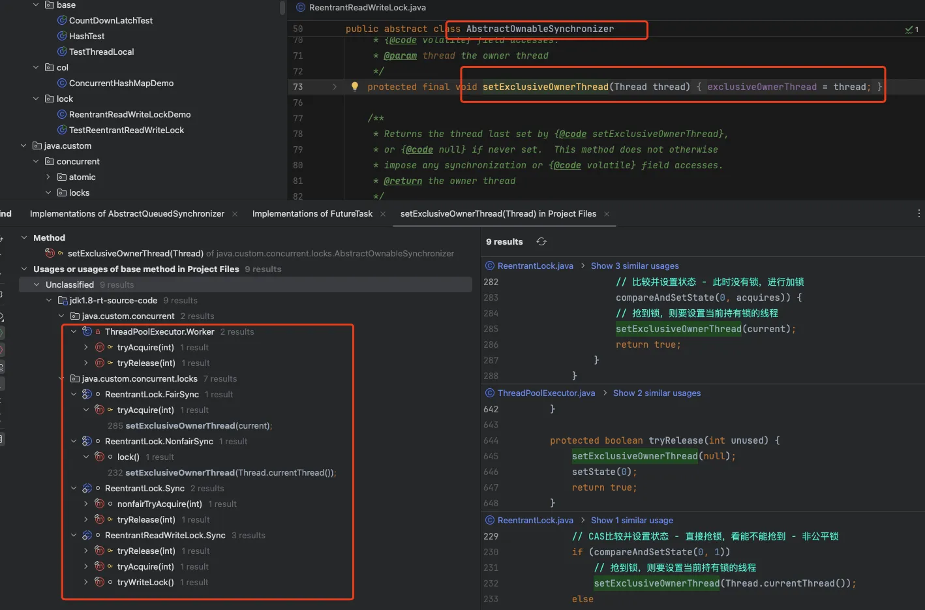Collapse the Unclassified results group
925x610 pixels.
click(x=37, y=284)
